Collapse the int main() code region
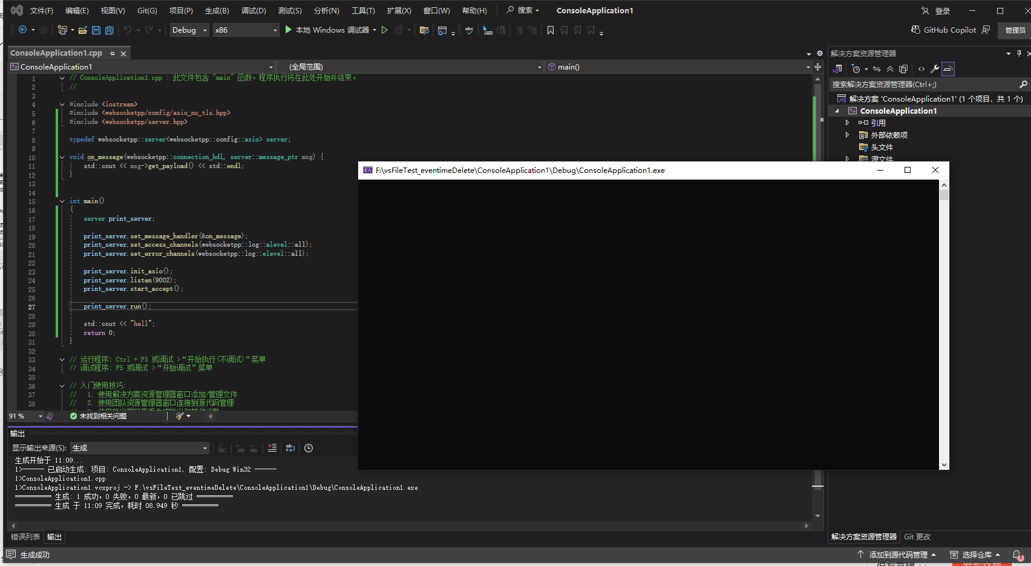The height and width of the screenshot is (566, 1031). [62, 201]
